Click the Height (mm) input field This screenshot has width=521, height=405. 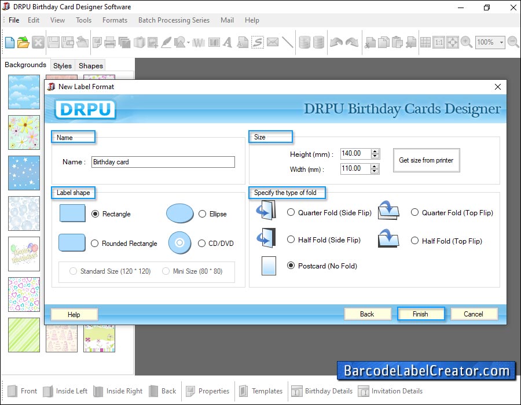point(355,154)
